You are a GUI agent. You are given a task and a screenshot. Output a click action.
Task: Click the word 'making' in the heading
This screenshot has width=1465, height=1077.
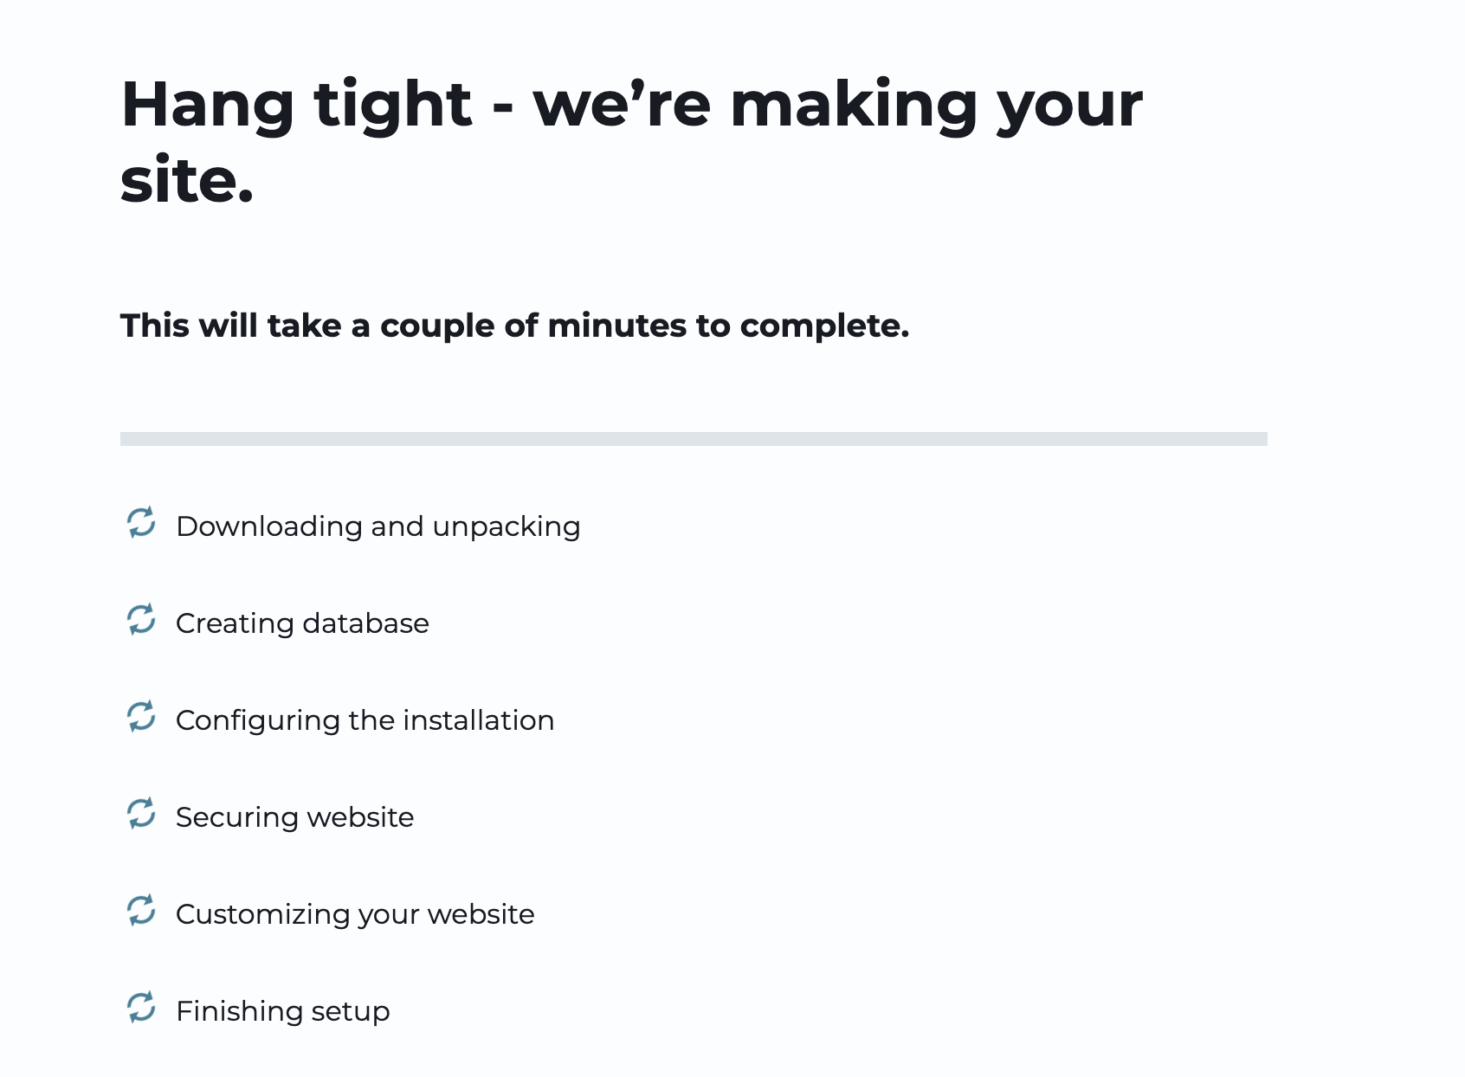[x=853, y=106]
